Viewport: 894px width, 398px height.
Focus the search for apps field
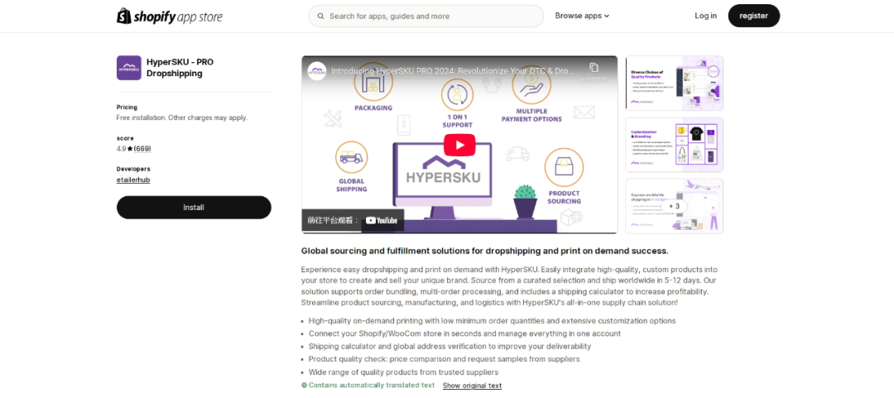coord(430,16)
